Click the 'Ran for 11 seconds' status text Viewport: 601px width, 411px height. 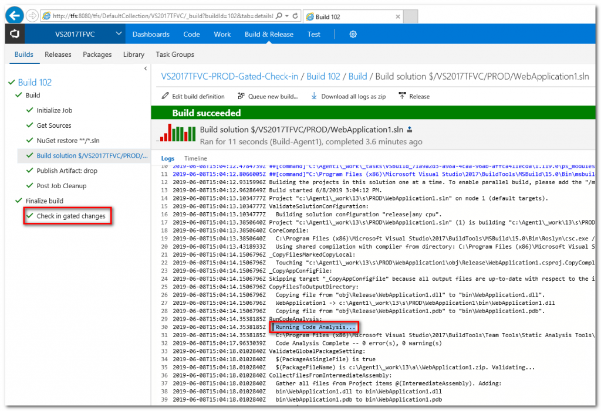click(x=311, y=142)
